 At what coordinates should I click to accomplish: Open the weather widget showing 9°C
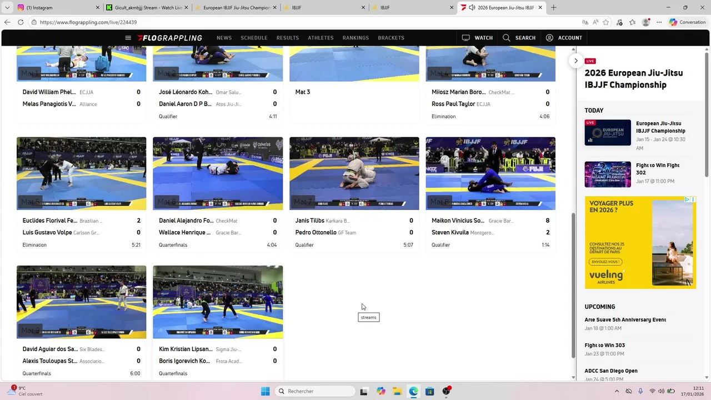(24, 391)
